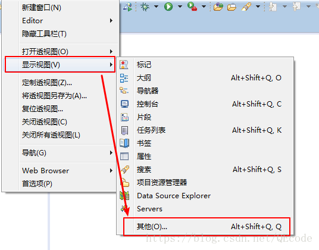Show the 大纲 view
Screen dimensions: 319x250
pyautogui.click(x=205, y=78)
